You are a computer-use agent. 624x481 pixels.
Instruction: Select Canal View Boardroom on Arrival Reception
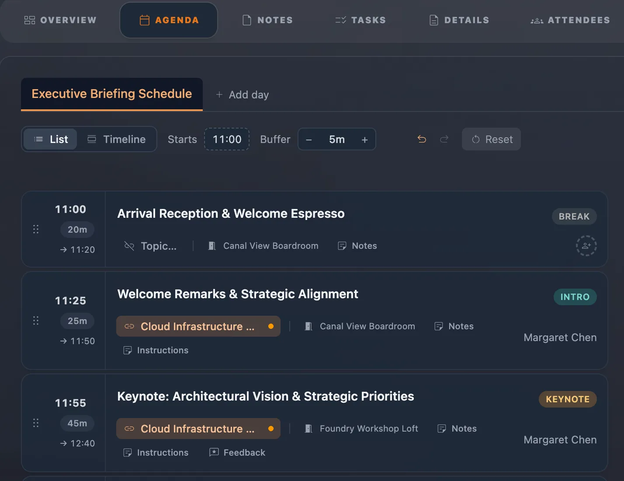[263, 246]
